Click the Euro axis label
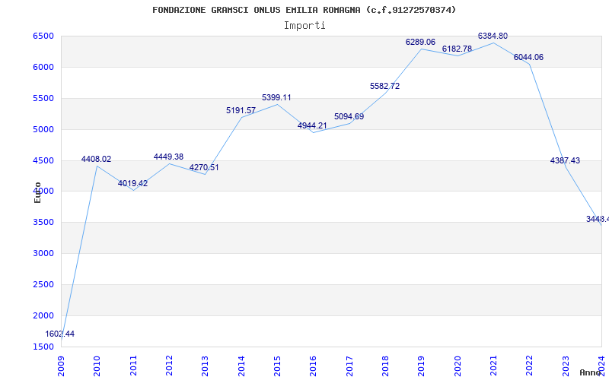Screen dimensions: 609x380 tap(37, 192)
